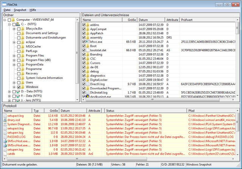Check the Computer root checkbox

click(x=9, y=20)
